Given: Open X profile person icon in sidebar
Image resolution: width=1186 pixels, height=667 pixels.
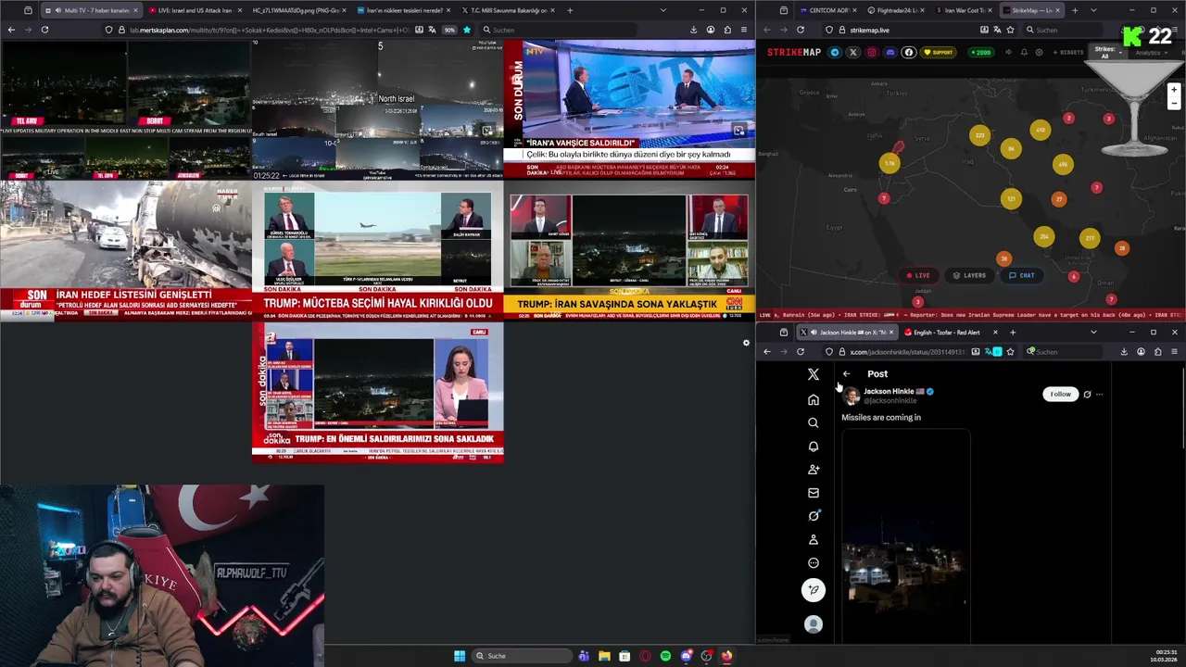Looking at the screenshot, I should pyautogui.click(x=814, y=539).
